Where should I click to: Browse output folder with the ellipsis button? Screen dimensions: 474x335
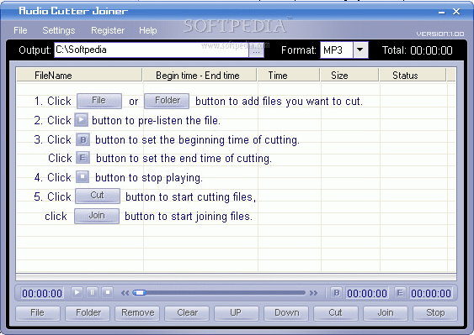[256, 51]
